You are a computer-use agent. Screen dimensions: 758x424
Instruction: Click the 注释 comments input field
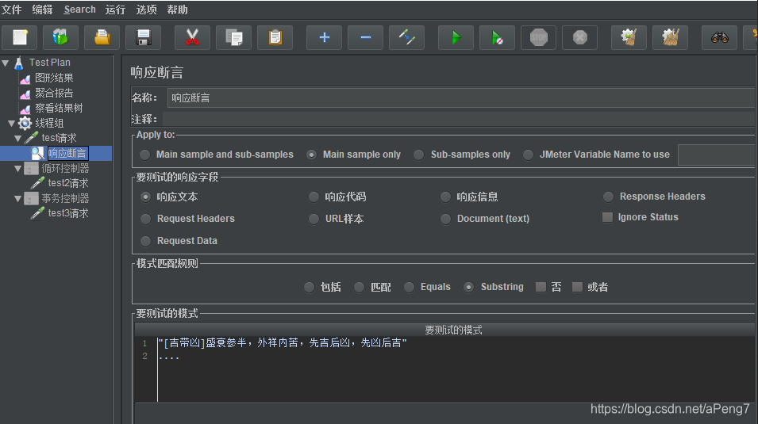(460, 120)
